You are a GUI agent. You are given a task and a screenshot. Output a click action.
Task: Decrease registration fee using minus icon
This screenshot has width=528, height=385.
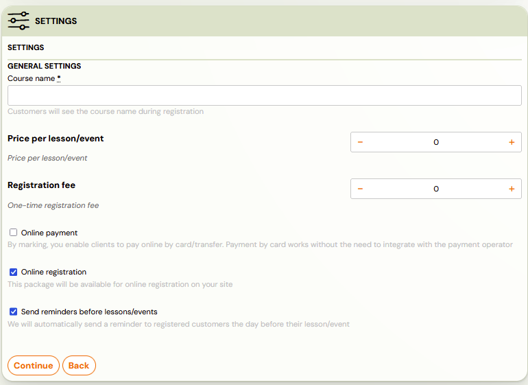click(360, 189)
